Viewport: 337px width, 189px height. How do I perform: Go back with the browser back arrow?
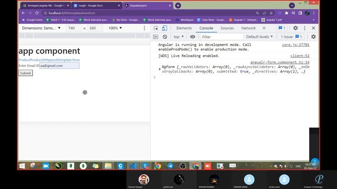(x=23, y=13)
